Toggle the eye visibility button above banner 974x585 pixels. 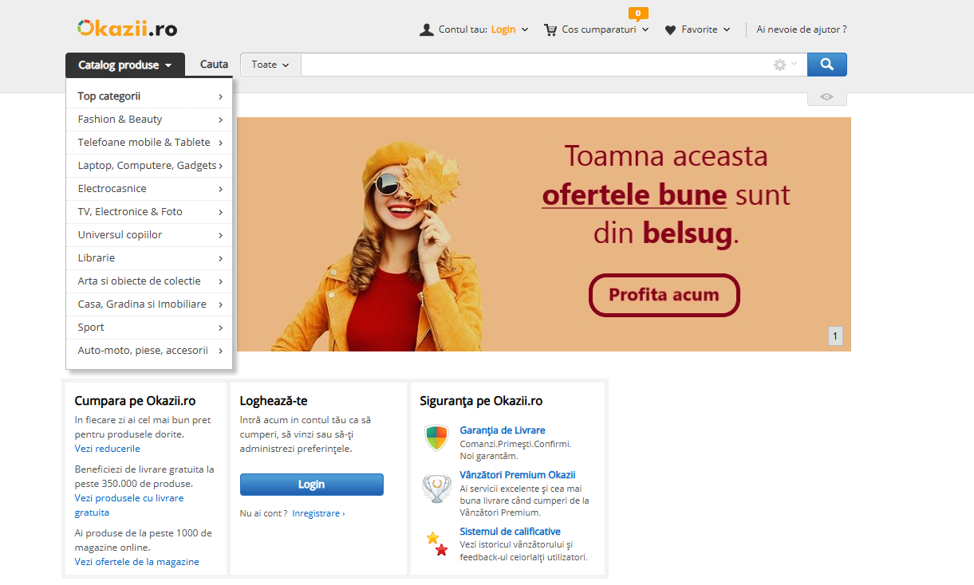pos(826,97)
